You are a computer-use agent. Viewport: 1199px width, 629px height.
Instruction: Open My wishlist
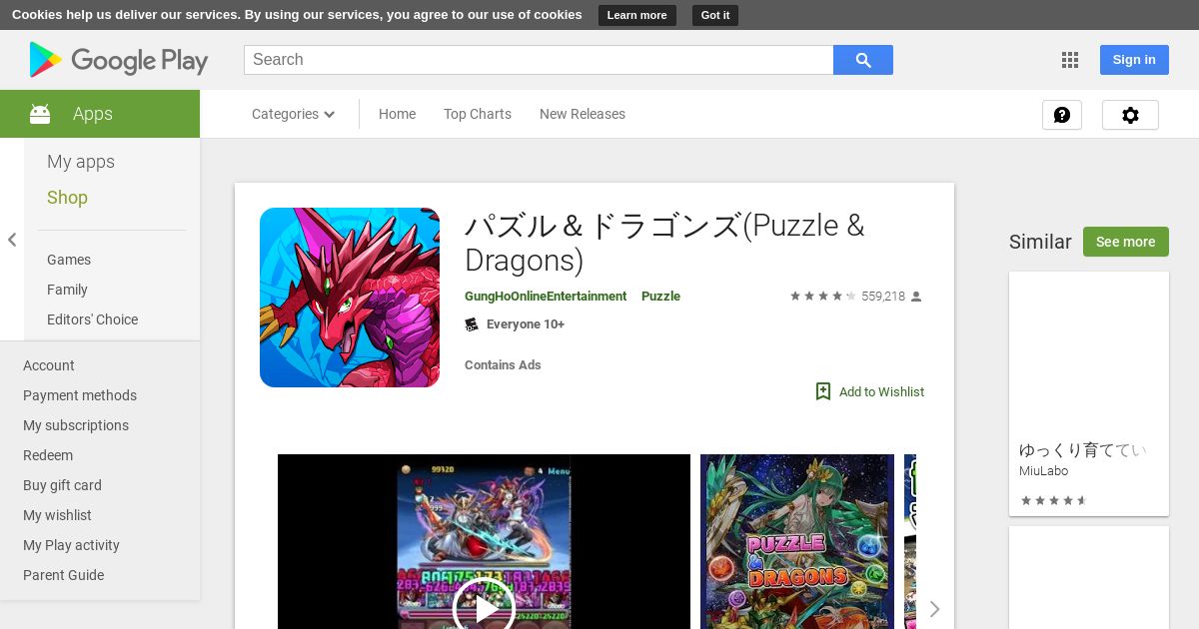pyautogui.click(x=57, y=515)
